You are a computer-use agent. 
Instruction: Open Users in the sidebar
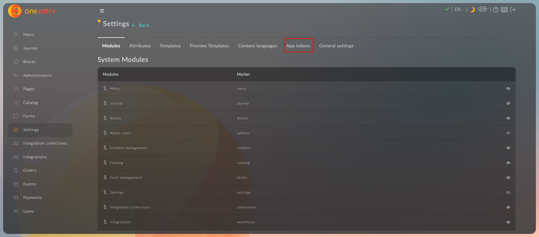pyautogui.click(x=40, y=211)
